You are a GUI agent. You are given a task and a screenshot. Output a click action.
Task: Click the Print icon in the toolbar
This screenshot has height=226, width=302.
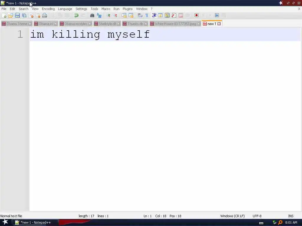pos(45,16)
